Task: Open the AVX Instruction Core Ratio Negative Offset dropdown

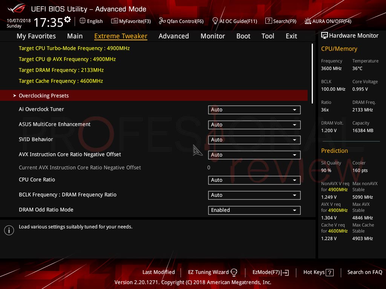Action: (x=254, y=155)
